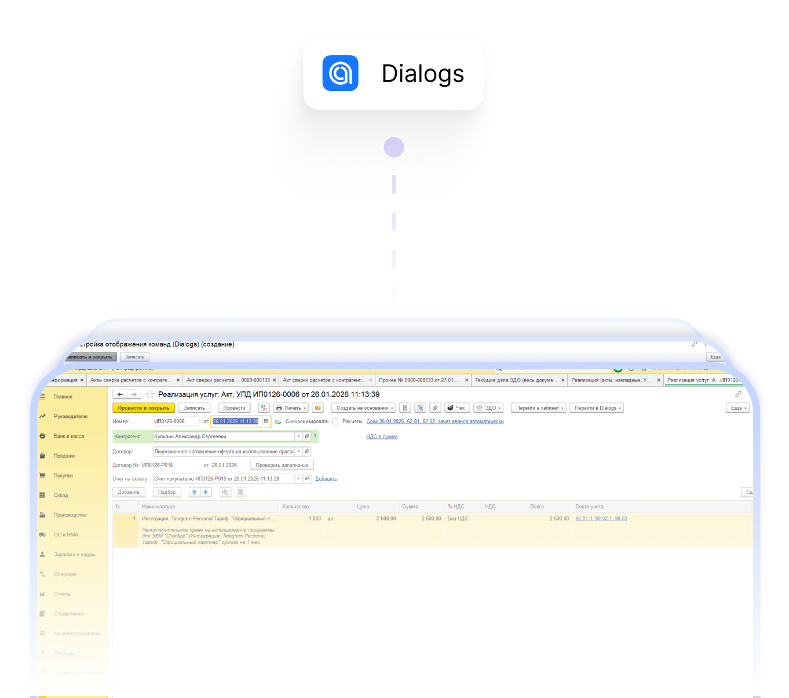Move row up with blue arrow
The image size is (789, 698).
click(x=195, y=492)
